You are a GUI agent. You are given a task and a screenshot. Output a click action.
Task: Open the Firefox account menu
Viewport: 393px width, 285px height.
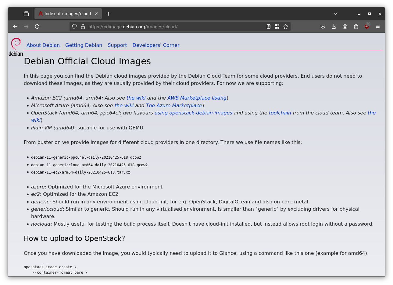(345, 26)
